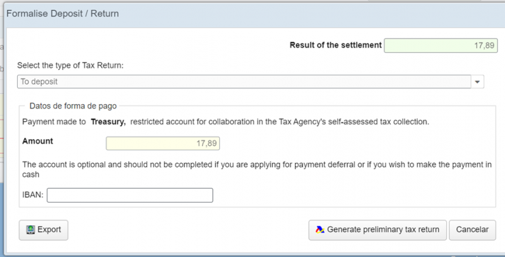Click the 'IBAN:' label

(32, 195)
